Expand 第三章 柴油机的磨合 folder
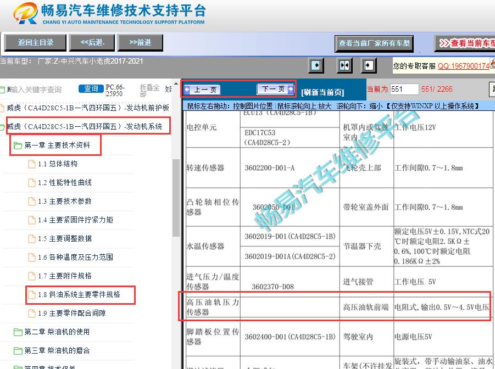This screenshot has height=369, width=495. [57, 350]
